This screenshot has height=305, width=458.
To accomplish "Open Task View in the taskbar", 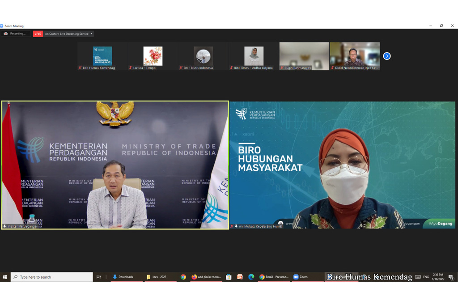I will click(x=99, y=277).
